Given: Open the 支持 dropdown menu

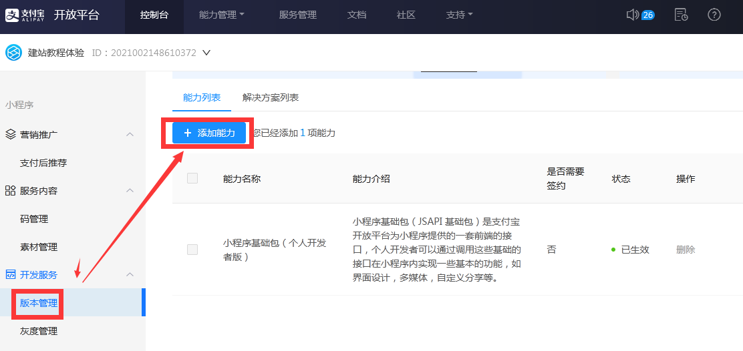Looking at the screenshot, I should coord(459,15).
